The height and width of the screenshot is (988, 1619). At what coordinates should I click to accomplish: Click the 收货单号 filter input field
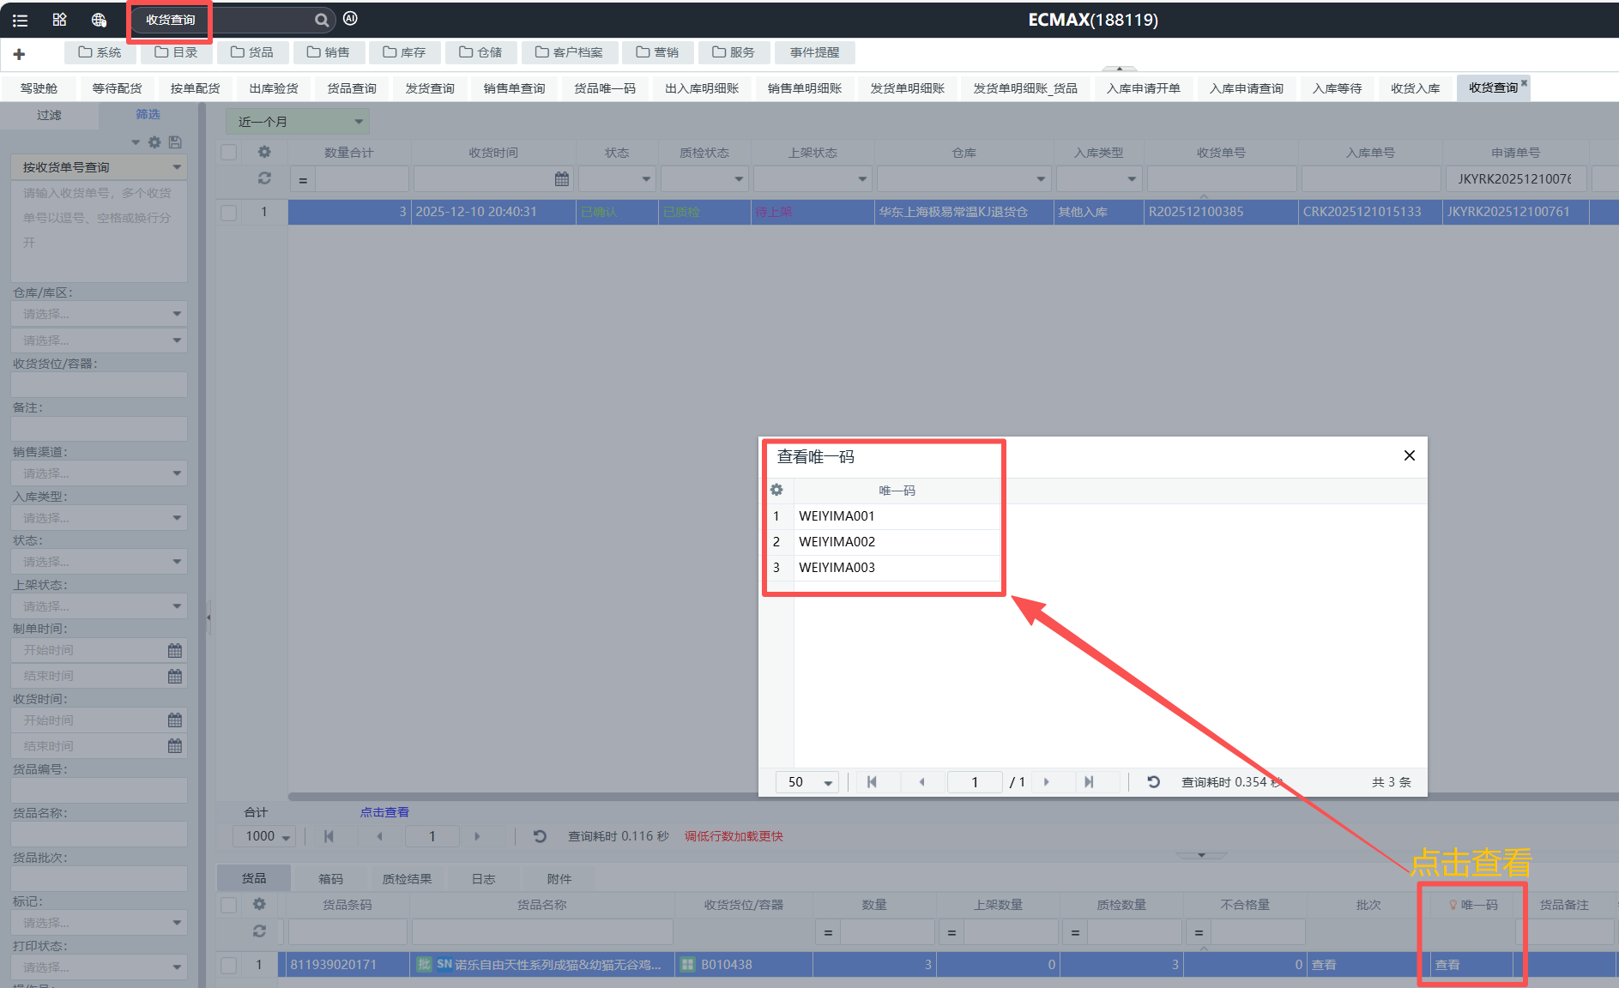point(1222,179)
